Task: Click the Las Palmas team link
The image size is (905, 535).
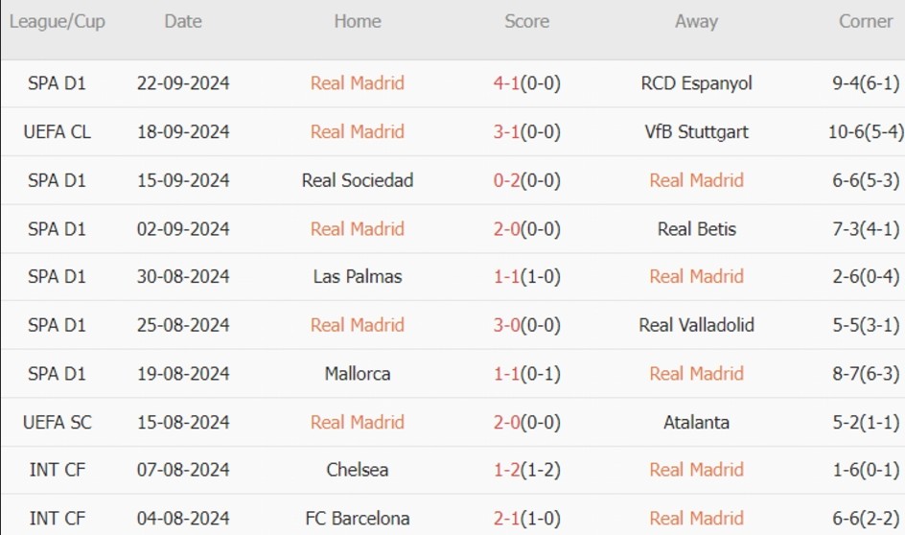Action: coord(357,276)
